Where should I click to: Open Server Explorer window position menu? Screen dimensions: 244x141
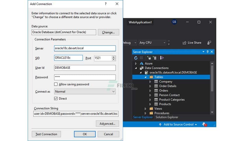point(203,52)
